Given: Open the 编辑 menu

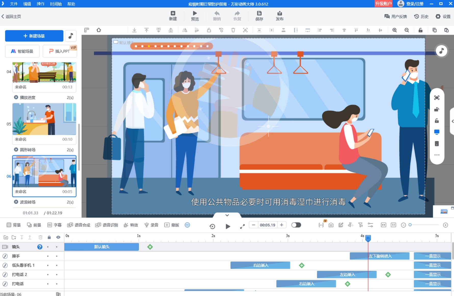Looking at the screenshot, I should pyautogui.click(x=27, y=4).
